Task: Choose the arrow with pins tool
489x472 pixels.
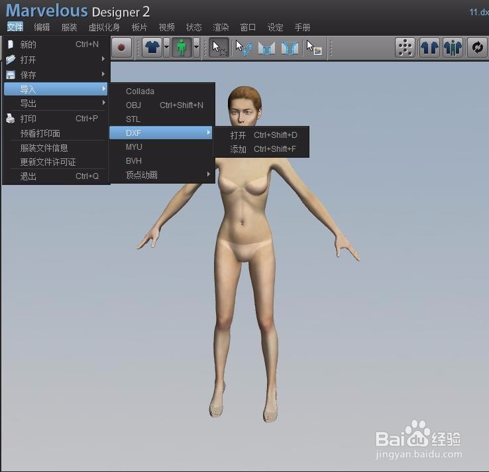Action: pyautogui.click(x=244, y=48)
